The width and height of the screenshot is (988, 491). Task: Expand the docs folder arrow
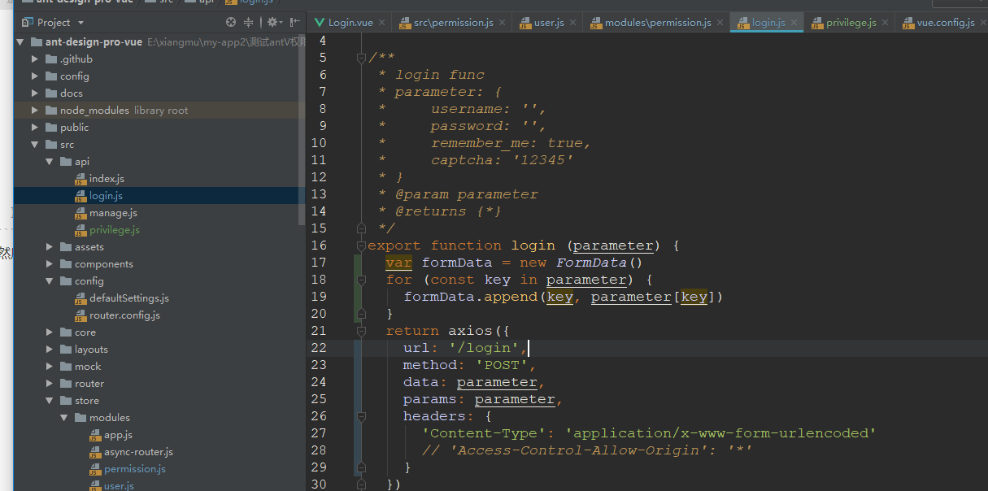point(34,93)
